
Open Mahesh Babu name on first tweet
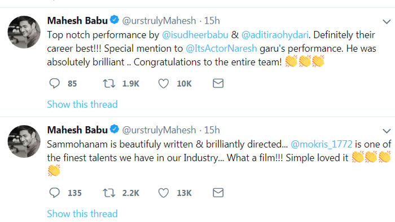coord(77,21)
